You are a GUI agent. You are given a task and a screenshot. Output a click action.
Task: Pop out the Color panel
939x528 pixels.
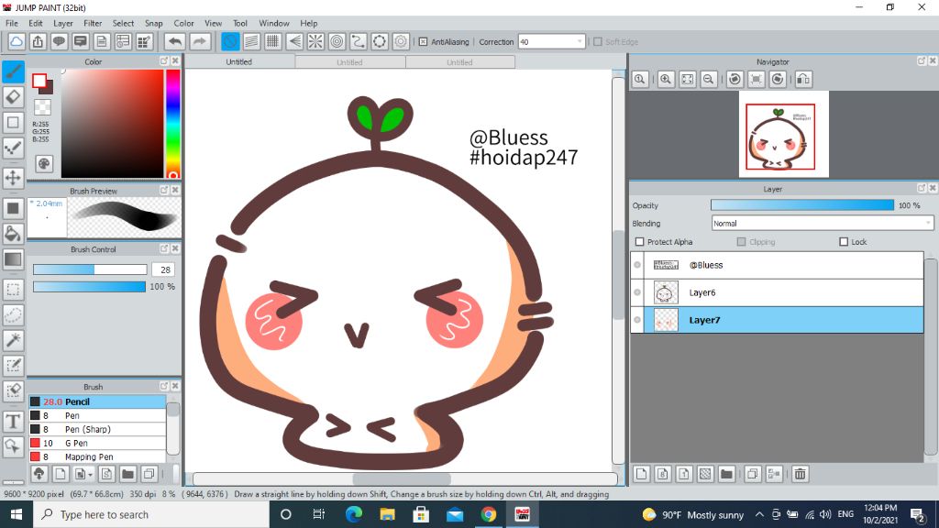click(x=164, y=61)
